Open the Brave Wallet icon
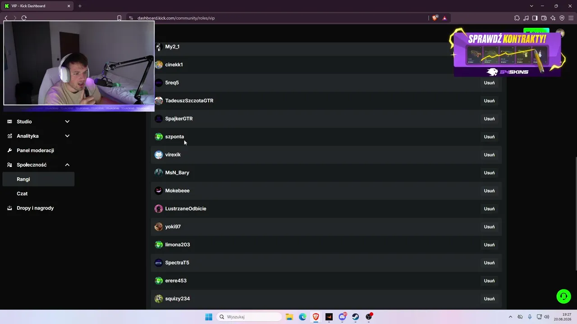This screenshot has width=577, height=324. [544, 18]
